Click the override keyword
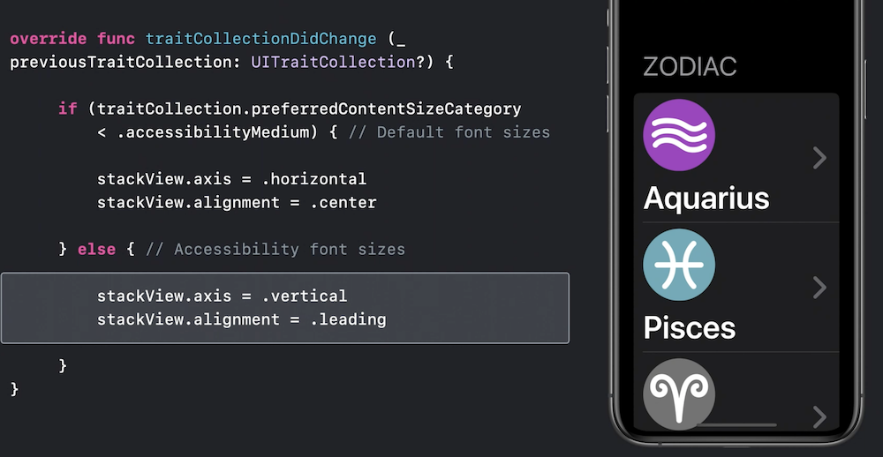Image resolution: width=883 pixels, height=457 pixels. [x=49, y=39]
